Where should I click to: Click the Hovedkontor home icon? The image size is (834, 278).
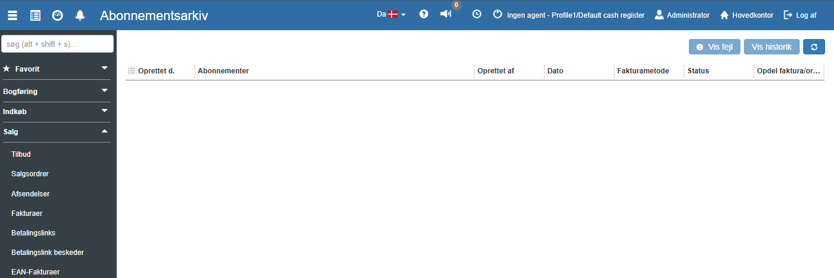[x=724, y=15]
